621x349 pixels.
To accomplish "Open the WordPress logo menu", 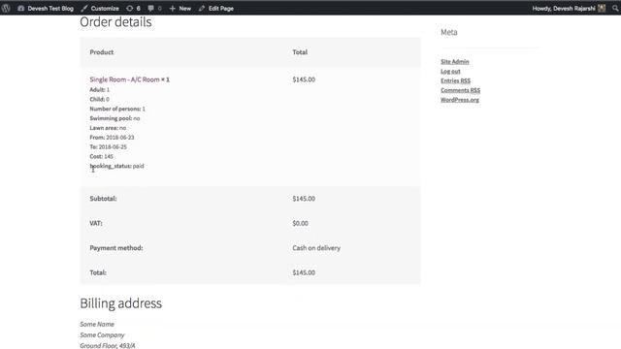I will pyautogui.click(x=6, y=8).
